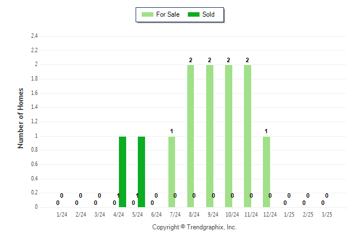Click the Copyright Trendgraphix, Inc. text
Viewport: 359px width, 241px height.
[195, 227]
